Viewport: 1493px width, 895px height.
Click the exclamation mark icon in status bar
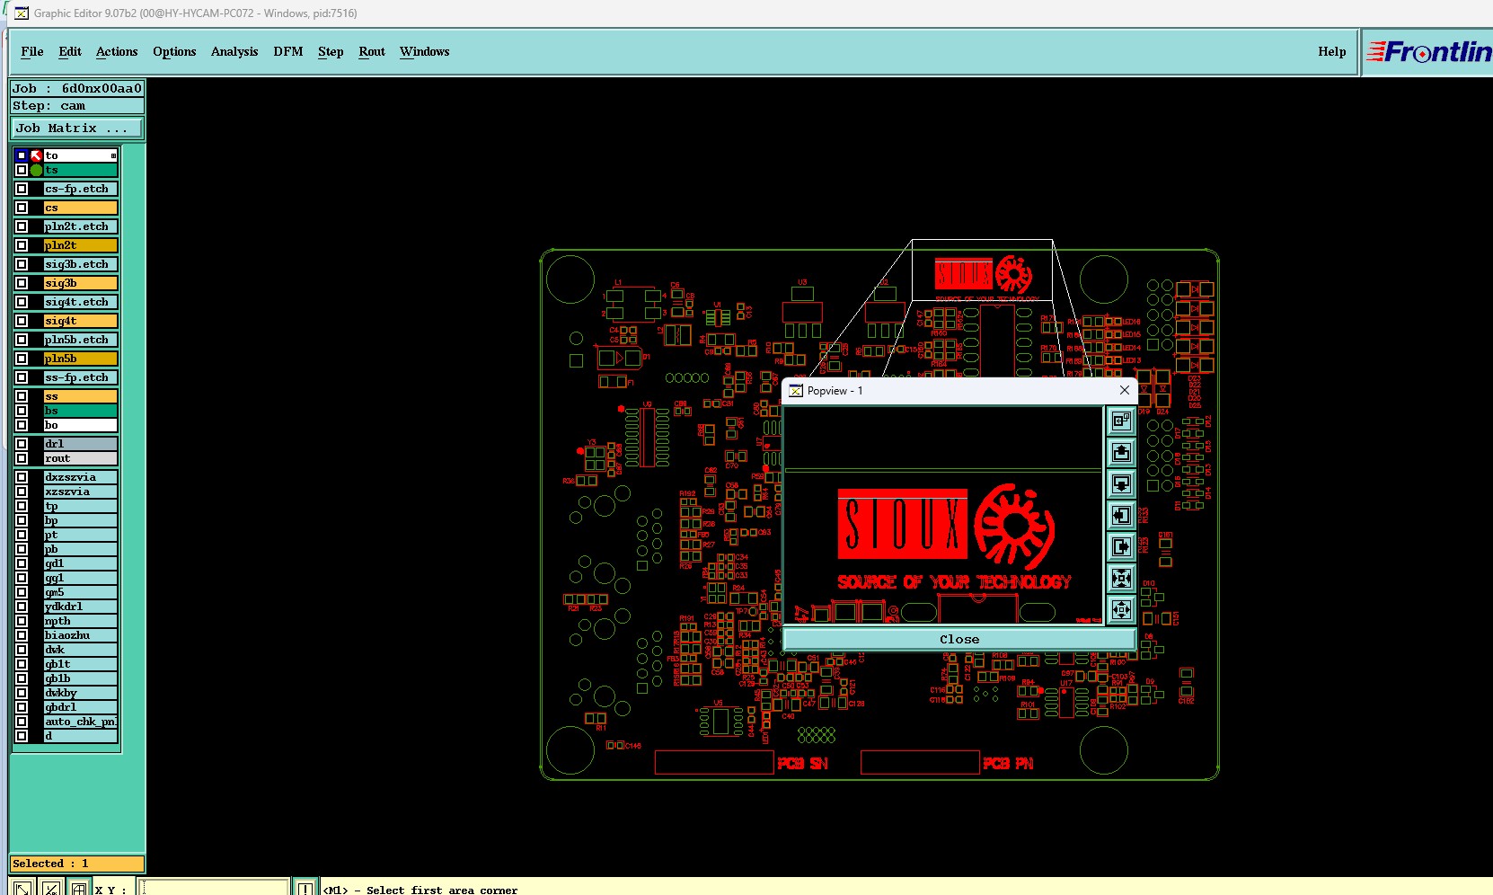tap(305, 889)
